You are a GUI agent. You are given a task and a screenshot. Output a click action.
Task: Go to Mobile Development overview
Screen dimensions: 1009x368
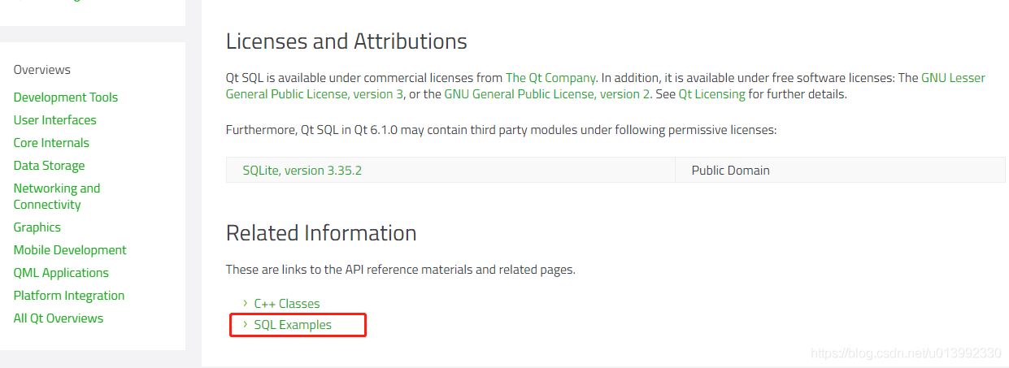[70, 250]
